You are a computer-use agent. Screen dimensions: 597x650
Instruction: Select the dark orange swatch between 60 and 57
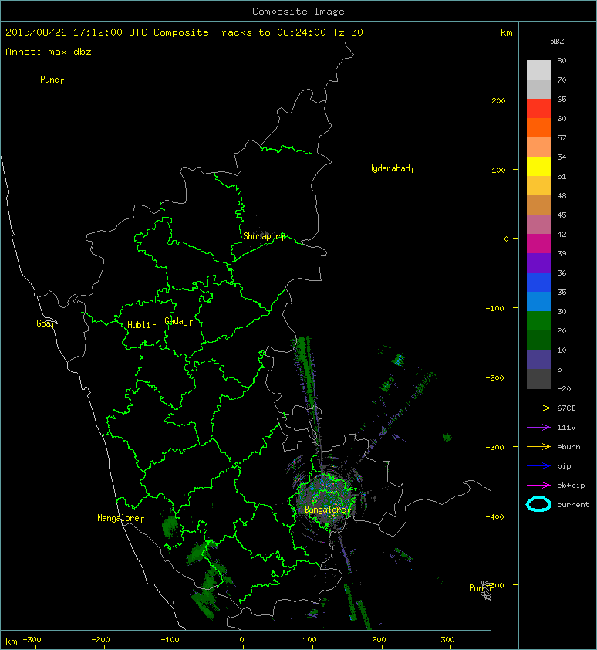pyautogui.click(x=538, y=127)
